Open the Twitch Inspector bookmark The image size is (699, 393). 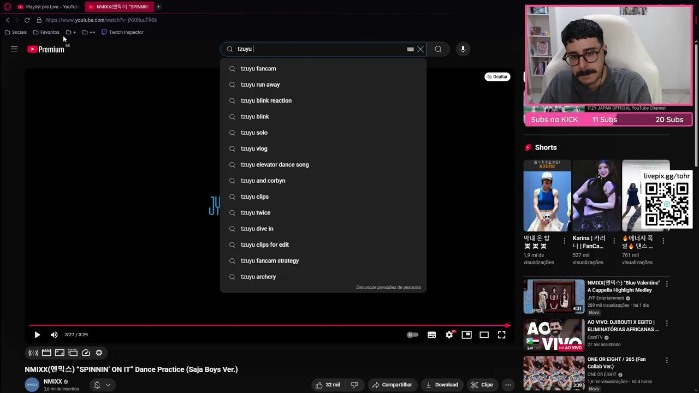[x=122, y=32]
